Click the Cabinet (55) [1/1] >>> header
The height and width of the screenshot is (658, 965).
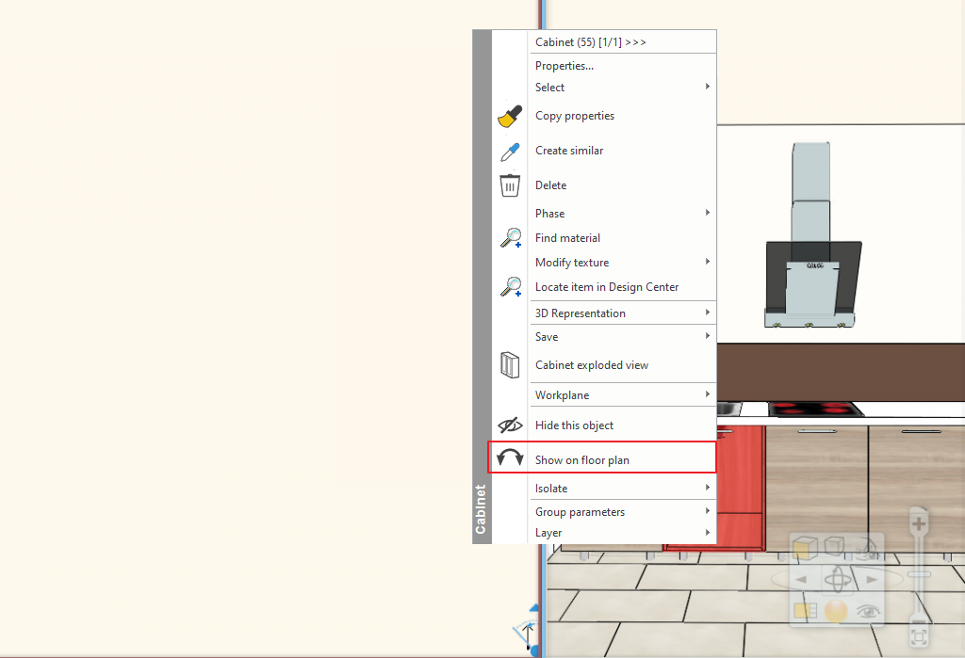(591, 42)
